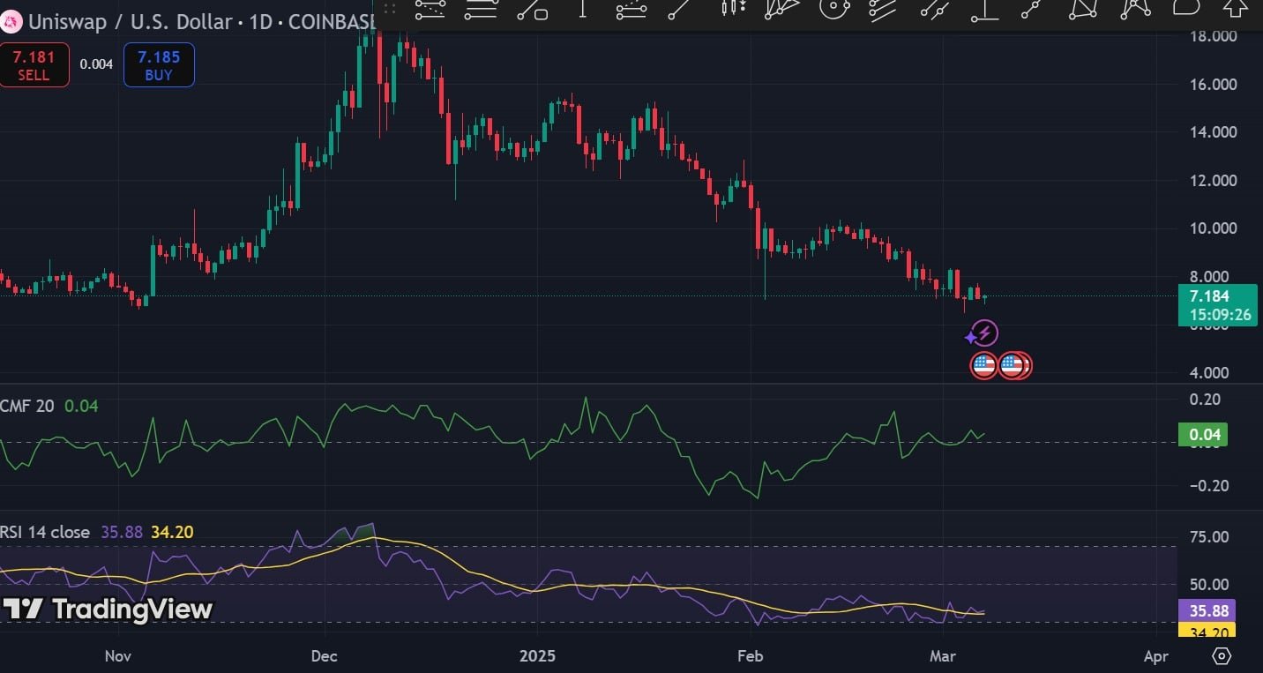Image resolution: width=1263 pixels, height=673 pixels.
Task: Select the stacked horizontal lines tool icon
Action: 482,9
